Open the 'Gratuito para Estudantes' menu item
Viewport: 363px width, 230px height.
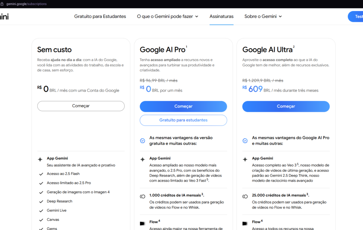click(100, 16)
